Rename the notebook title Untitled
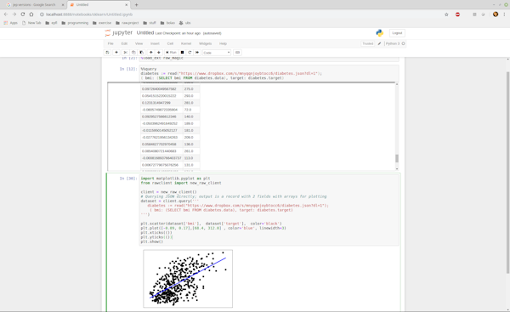Image resolution: width=510 pixels, height=312 pixels. 145,33
